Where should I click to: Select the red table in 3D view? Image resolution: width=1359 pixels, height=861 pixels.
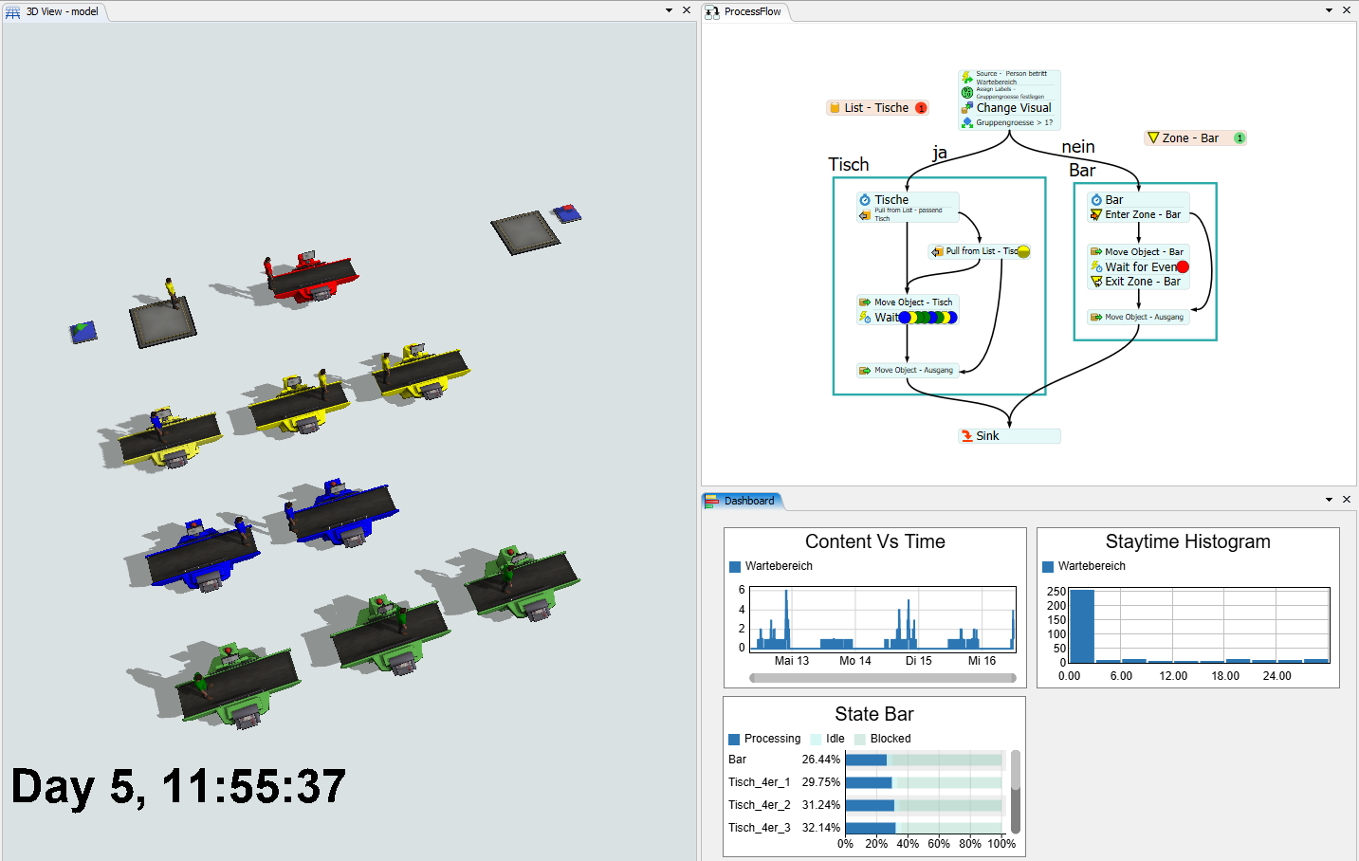tap(313, 275)
